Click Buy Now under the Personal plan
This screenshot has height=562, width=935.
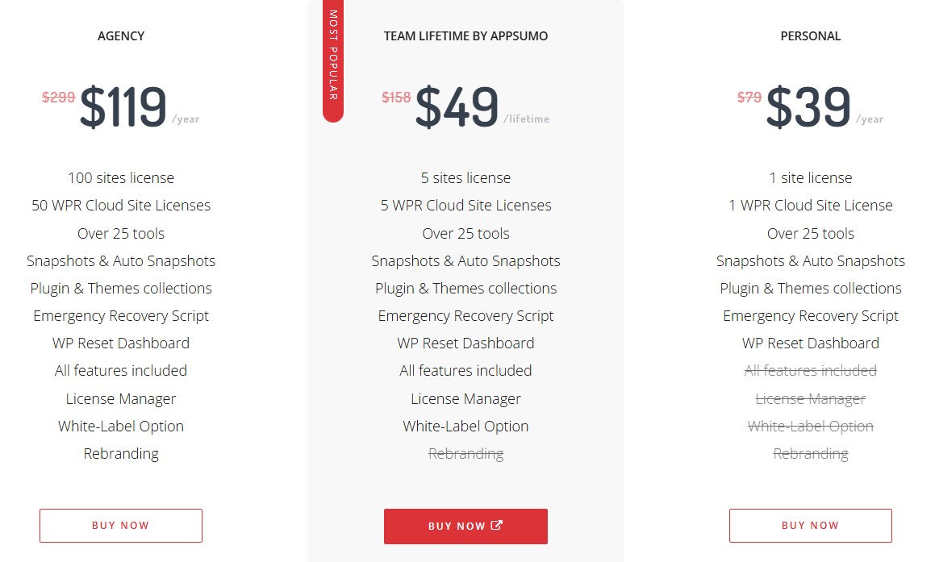(x=810, y=526)
